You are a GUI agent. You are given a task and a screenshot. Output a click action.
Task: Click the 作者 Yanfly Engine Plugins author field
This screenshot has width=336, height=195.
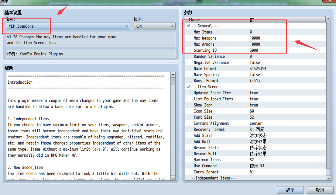tap(91, 54)
